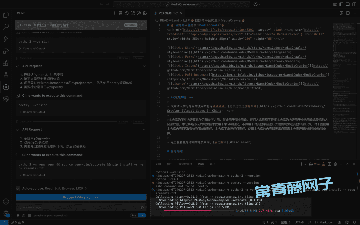Expand the launch terminal profiles dropdown arrow
Viewport: 360px width, 225px height.
tap(305, 164)
